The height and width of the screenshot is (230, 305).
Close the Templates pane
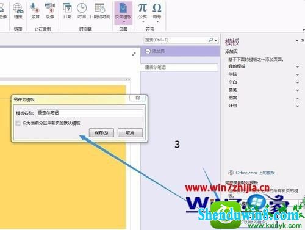[x=303, y=40]
